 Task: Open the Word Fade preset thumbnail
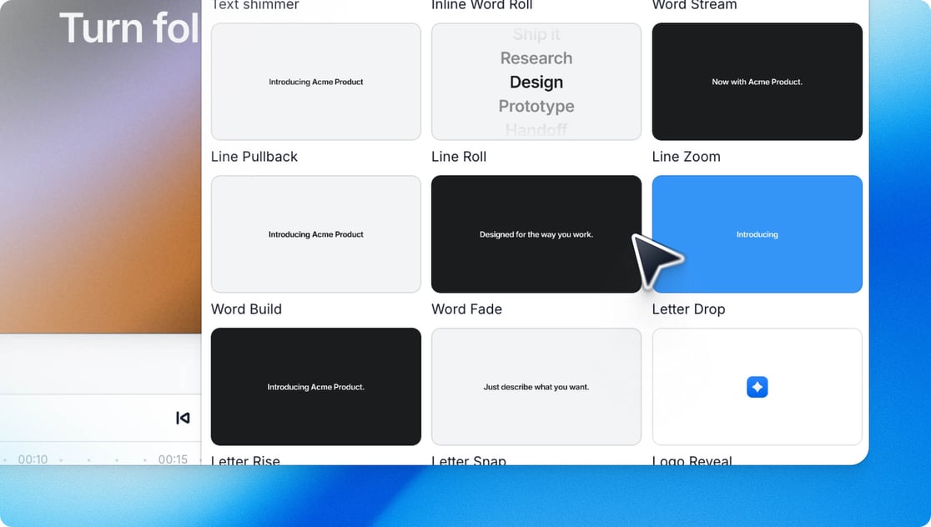point(536,233)
